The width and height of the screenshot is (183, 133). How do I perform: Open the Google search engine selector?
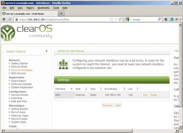(128, 19)
